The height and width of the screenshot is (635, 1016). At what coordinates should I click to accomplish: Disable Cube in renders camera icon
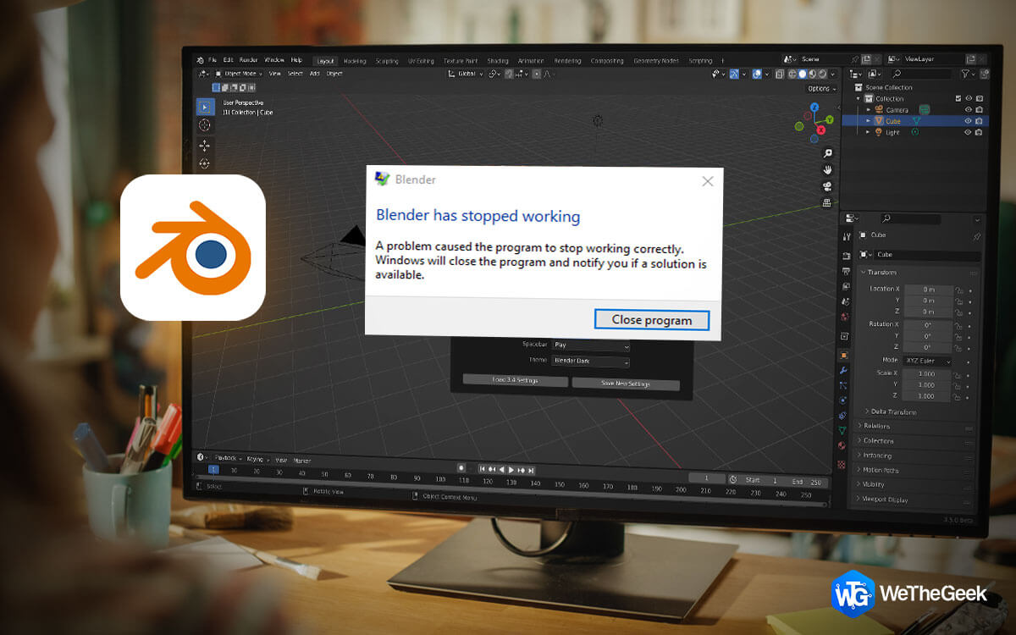[x=980, y=121]
